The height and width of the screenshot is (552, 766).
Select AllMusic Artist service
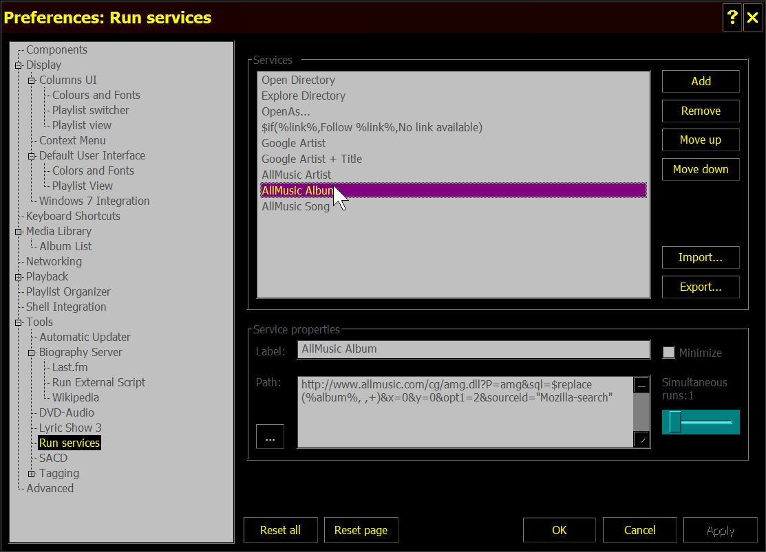pyautogui.click(x=454, y=175)
